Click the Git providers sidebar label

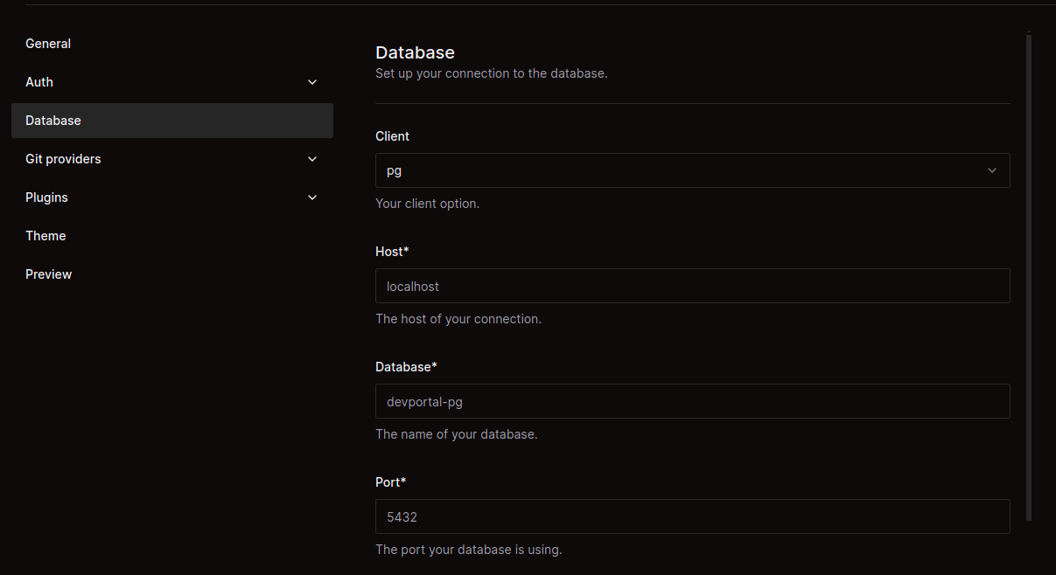[63, 159]
